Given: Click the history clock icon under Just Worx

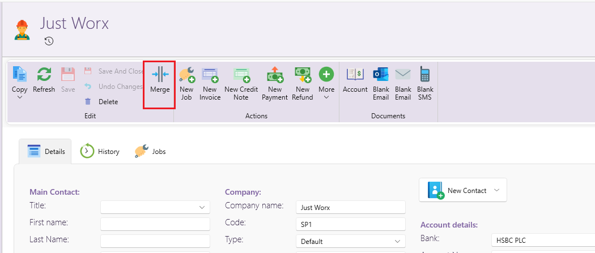Looking at the screenshot, I should pos(49,41).
